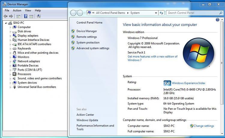Expand the Processors node

[10, 74]
